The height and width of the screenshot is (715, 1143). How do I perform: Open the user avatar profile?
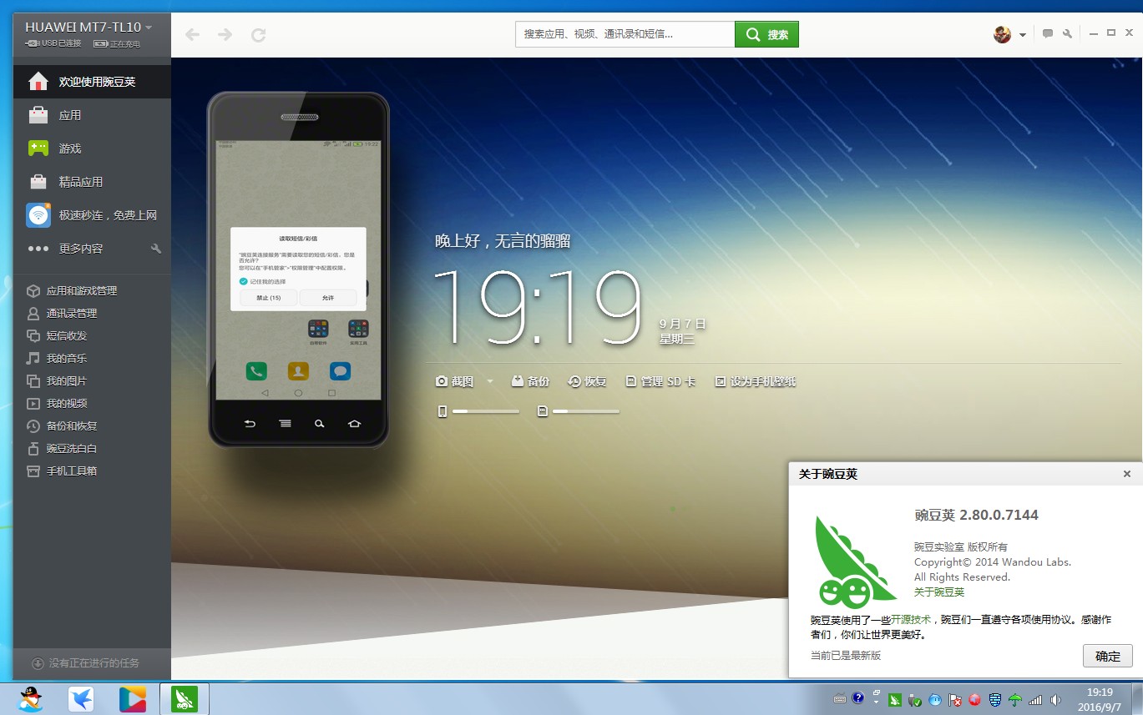click(x=1003, y=34)
